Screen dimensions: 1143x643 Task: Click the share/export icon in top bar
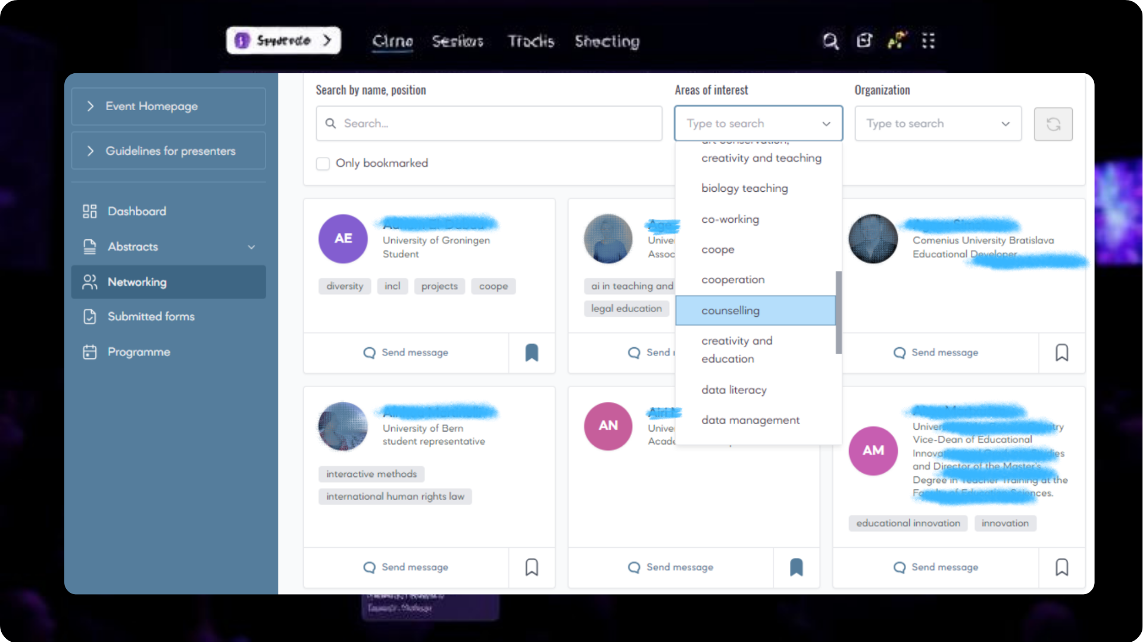coord(864,41)
